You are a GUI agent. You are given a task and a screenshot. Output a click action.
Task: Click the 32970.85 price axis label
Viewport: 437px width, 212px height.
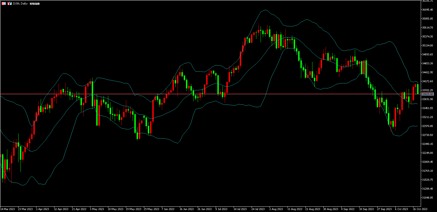[427, 126]
